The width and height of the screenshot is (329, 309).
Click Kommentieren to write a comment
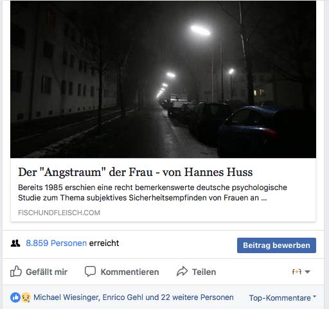point(130,272)
